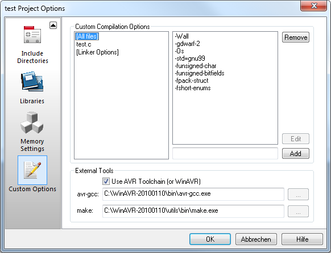
Task: Confirm with the OK button
Action: point(210,239)
